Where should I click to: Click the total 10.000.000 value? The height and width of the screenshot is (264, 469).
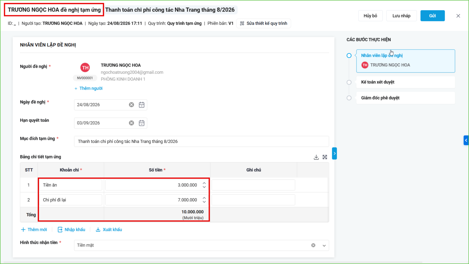[x=192, y=212]
